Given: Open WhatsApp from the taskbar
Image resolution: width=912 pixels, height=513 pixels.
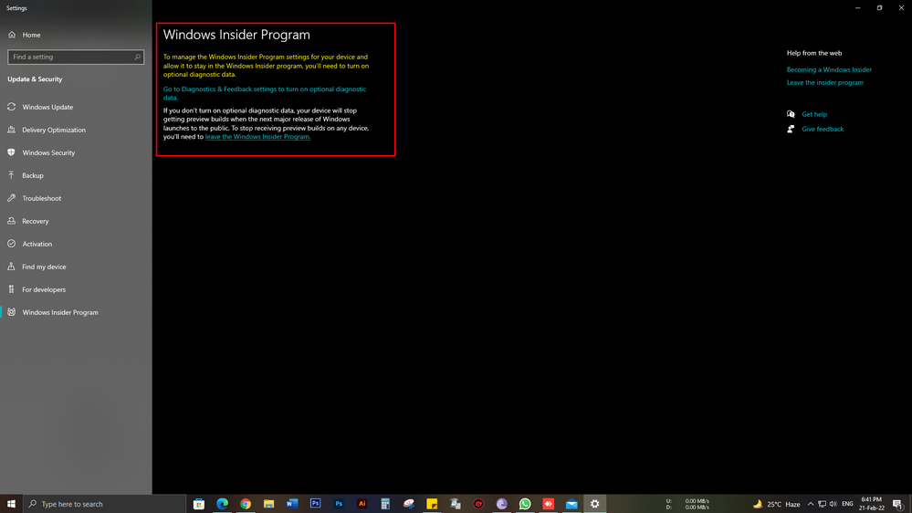Looking at the screenshot, I should 525,504.
